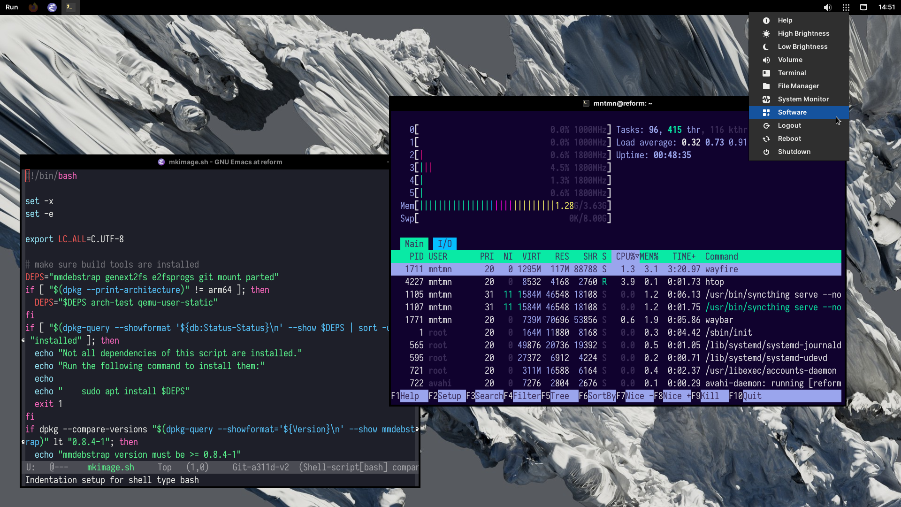Click F6 SortBy in htop footer
Screen dimensions: 901x507
(601, 396)
